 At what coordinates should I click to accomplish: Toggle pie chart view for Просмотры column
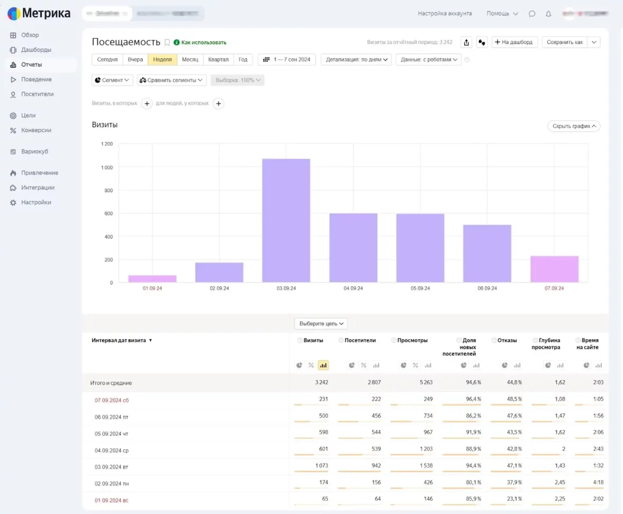coord(404,365)
